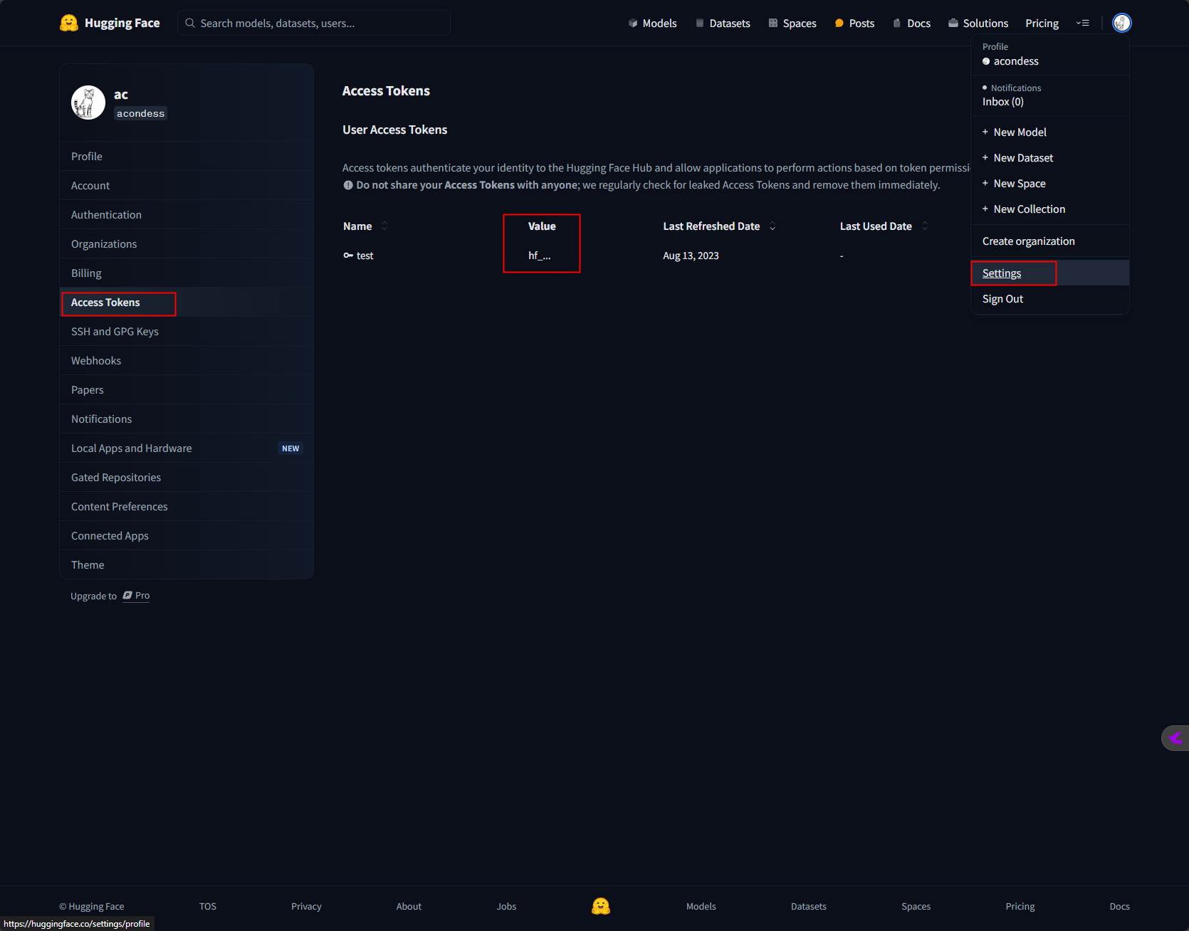Open Gated Repositories settings

pos(187,477)
